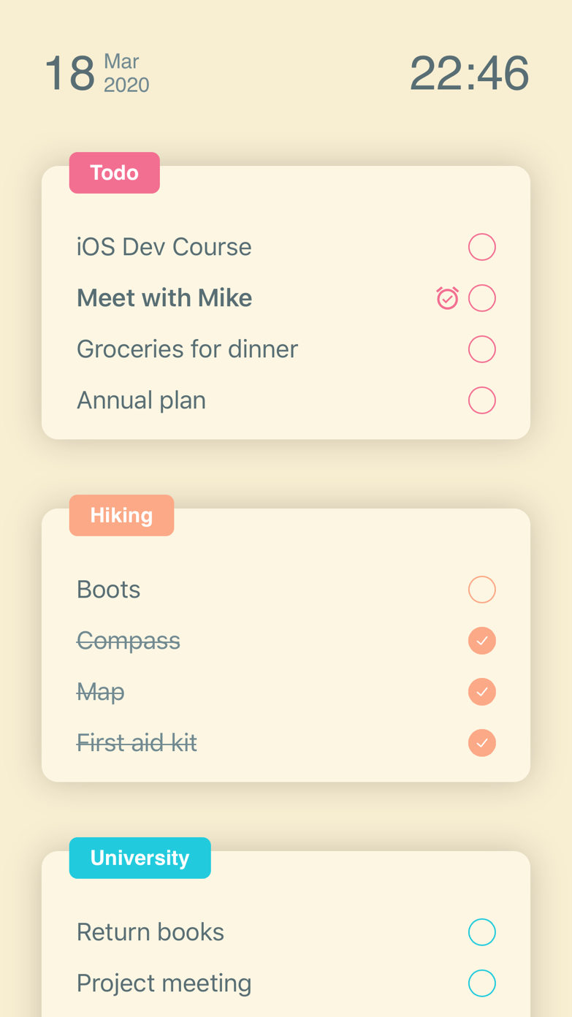Uncheck the First aid kit item
The width and height of the screenshot is (572, 1017).
click(482, 743)
